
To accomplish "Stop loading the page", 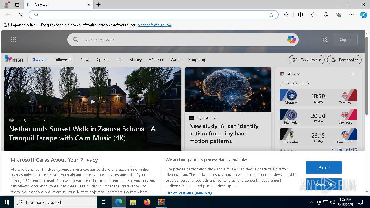I will pyautogui.click(x=21, y=15).
